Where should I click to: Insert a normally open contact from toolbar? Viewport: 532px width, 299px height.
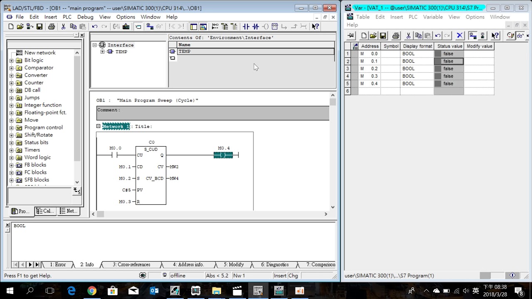(x=246, y=27)
